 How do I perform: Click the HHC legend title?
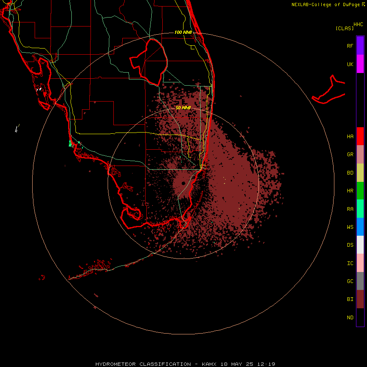pos(358,24)
